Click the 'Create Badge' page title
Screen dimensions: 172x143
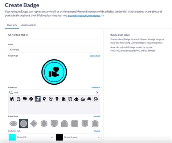[22, 5]
